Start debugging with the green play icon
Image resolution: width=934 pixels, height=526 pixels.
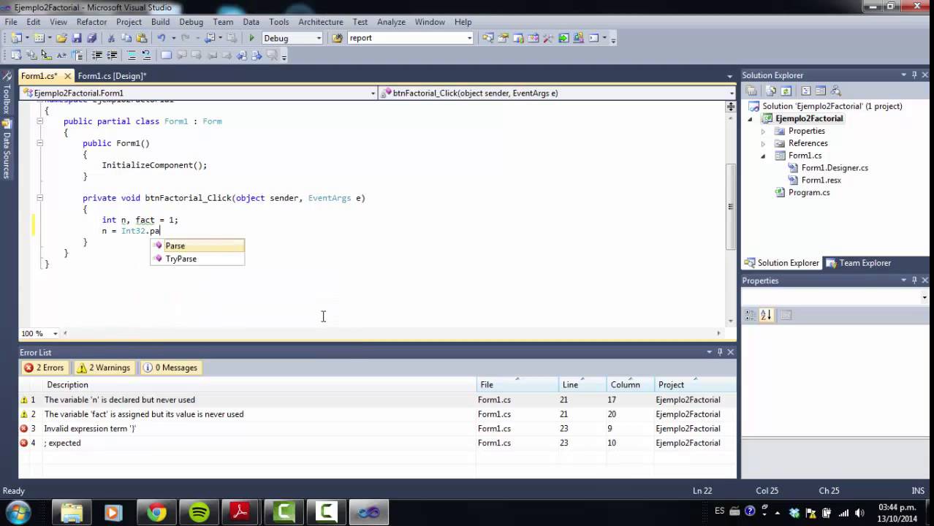tap(252, 38)
